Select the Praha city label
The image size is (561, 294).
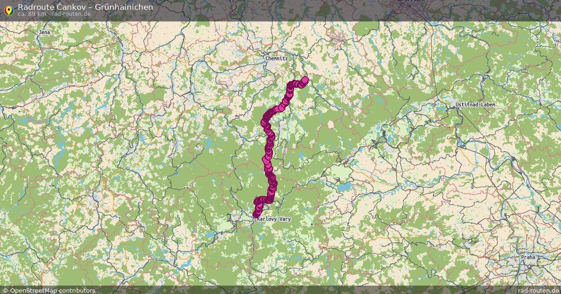[x=529, y=257]
